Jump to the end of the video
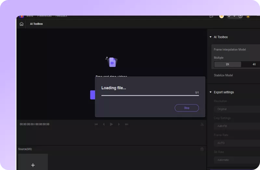 [x=126, y=124]
